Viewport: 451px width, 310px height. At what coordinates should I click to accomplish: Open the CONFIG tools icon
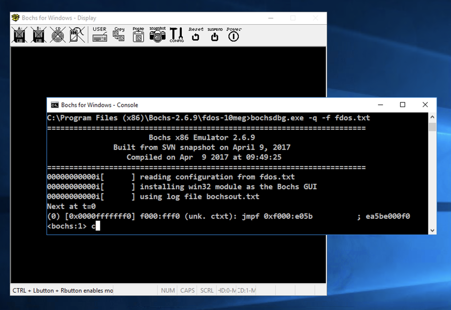tap(177, 34)
